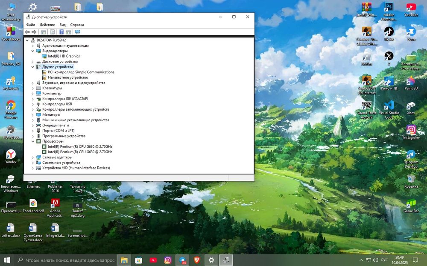Collapse the DESKTOP-7LVS9H2 root node

pyautogui.click(x=27, y=40)
